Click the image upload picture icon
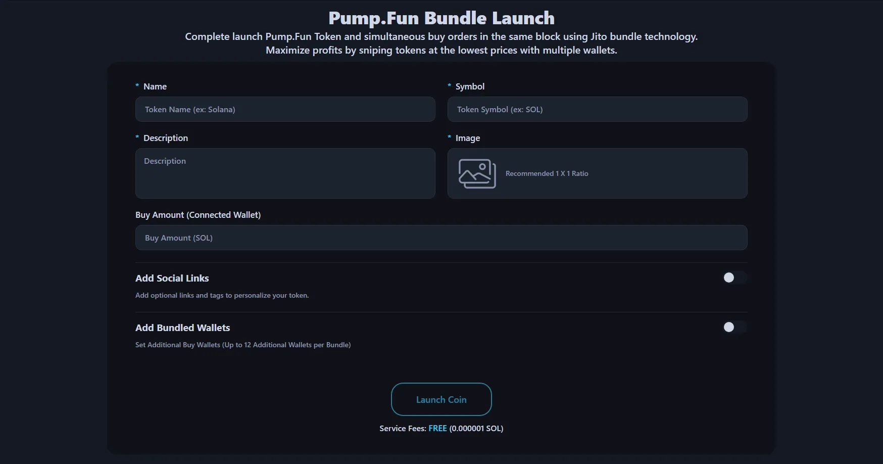Image resolution: width=883 pixels, height=464 pixels. tap(477, 173)
